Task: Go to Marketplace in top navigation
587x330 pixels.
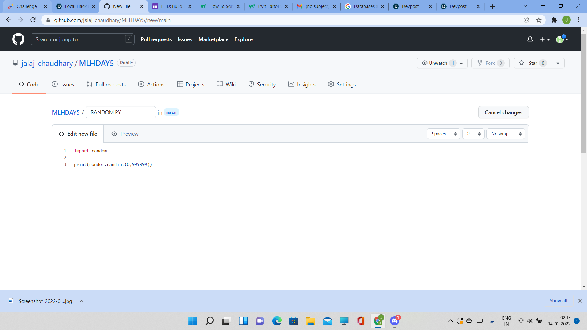Action: (x=213, y=39)
